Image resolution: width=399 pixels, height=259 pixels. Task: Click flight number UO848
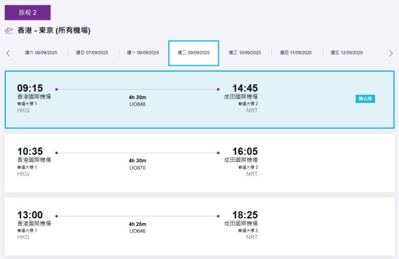pyautogui.click(x=138, y=104)
